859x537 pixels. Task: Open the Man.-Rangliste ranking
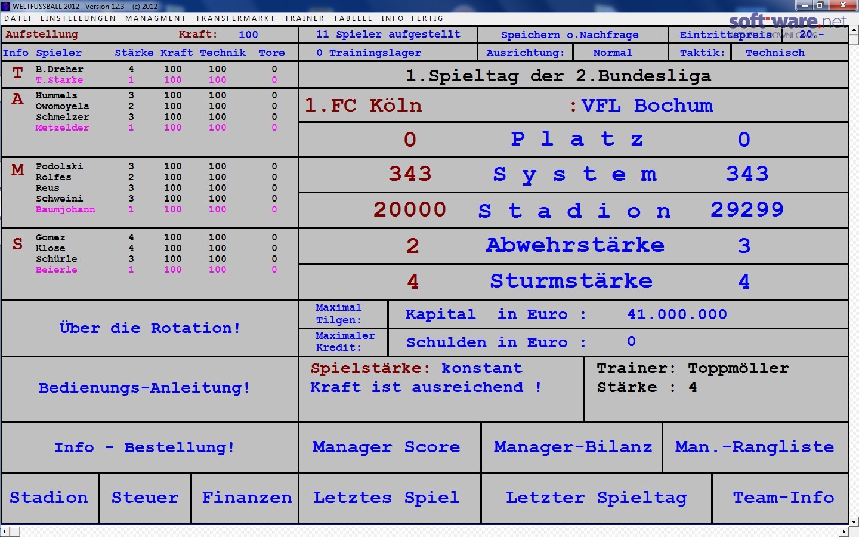(x=755, y=447)
